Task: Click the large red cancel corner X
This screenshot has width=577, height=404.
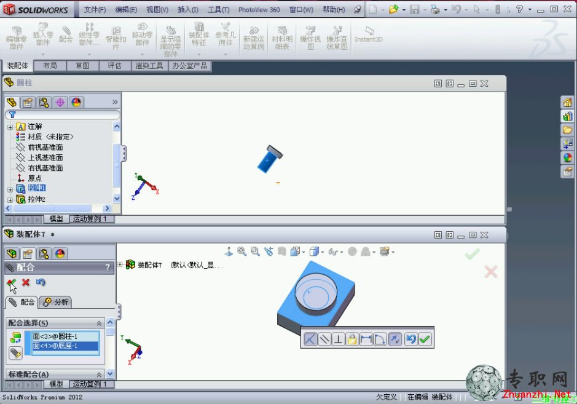Action: click(x=491, y=272)
